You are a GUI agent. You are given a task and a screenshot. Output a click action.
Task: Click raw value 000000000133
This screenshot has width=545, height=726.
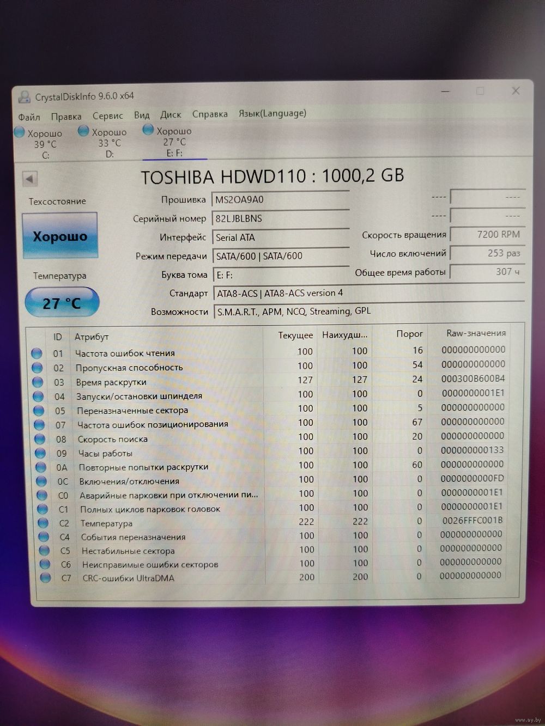click(473, 450)
